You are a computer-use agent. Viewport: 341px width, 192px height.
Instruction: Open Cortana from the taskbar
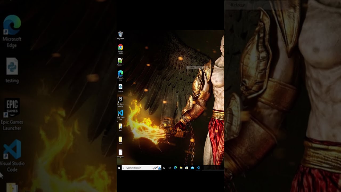pyautogui.click(x=164, y=168)
